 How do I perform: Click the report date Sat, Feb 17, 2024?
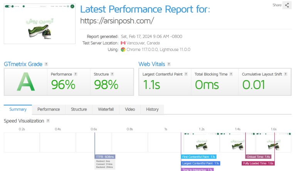point(151,37)
